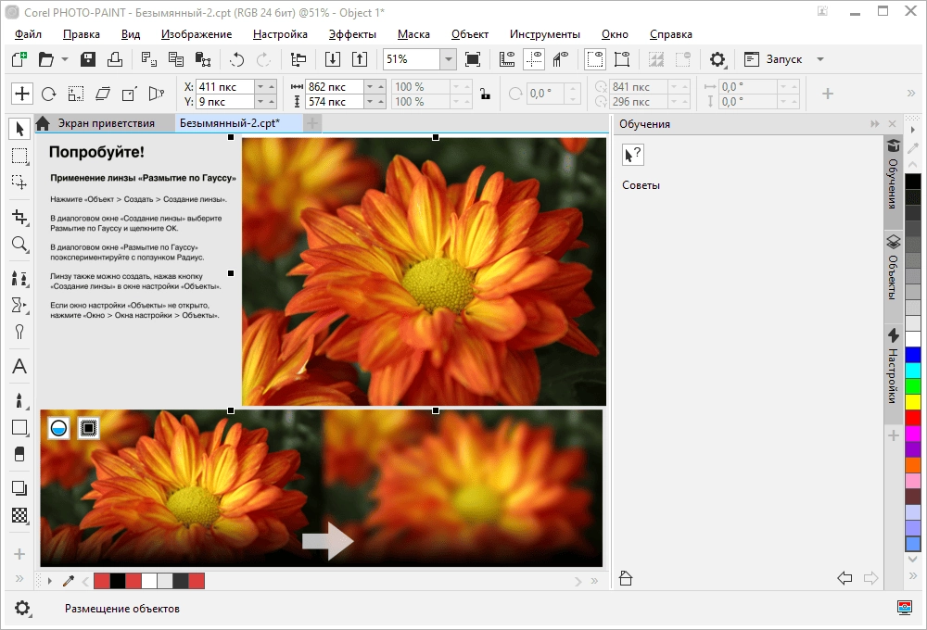Select the Transparency checkerboard tool
This screenshot has height=630, width=927.
click(x=19, y=515)
